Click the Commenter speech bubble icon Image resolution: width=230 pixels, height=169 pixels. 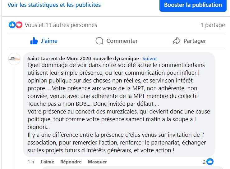click(x=99, y=41)
